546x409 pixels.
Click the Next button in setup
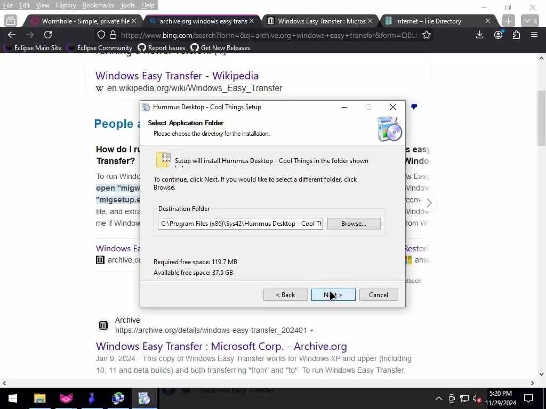[x=333, y=295]
